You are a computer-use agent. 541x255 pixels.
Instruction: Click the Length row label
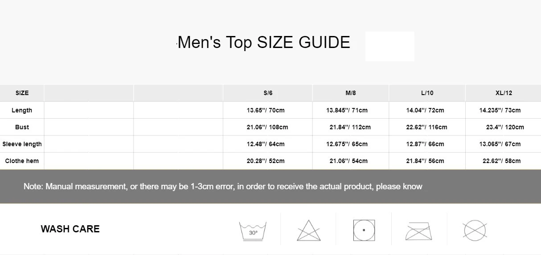pyautogui.click(x=22, y=110)
